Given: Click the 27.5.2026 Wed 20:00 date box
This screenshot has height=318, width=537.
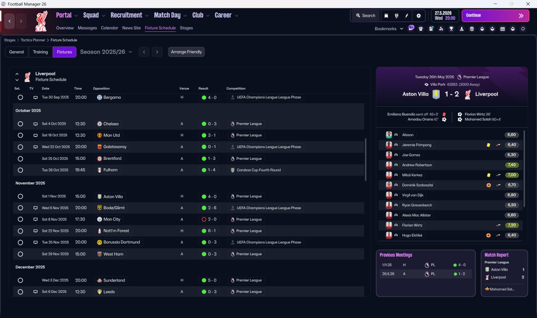Looking at the screenshot, I should pos(445,15).
